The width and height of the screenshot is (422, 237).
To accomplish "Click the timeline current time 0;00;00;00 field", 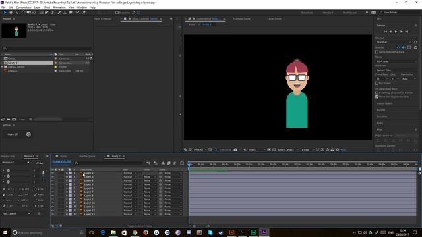I will click(61, 162).
